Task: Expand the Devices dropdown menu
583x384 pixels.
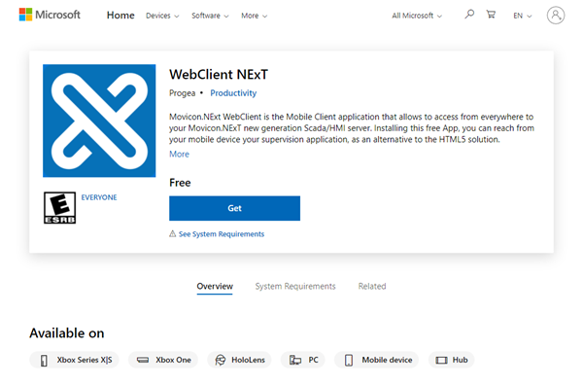Action: pos(162,16)
